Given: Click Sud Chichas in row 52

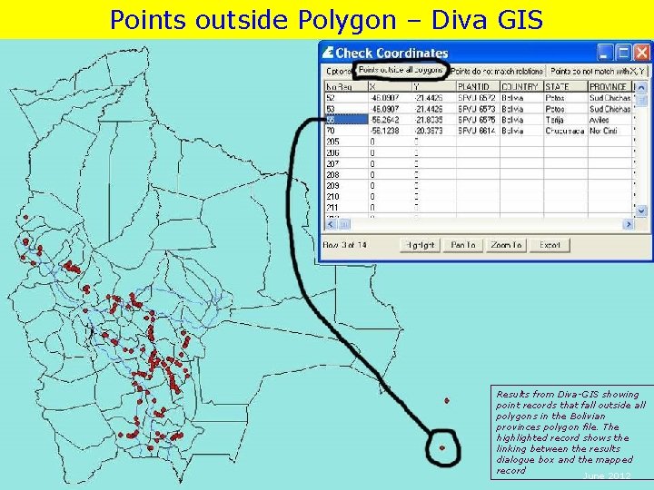Looking at the screenshot, I should click(609, 98).
